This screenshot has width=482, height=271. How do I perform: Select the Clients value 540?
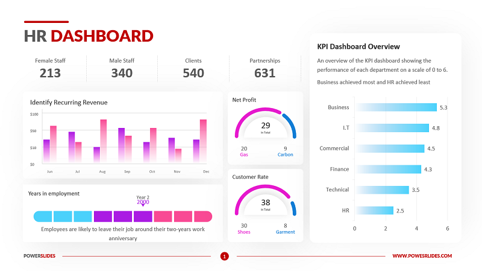click(193, 73)
